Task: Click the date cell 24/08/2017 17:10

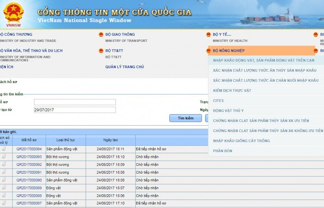Action: [110, 203]
